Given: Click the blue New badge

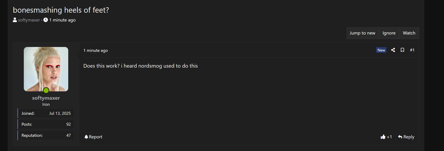Looking at the screenshot, I should point(381,50).
